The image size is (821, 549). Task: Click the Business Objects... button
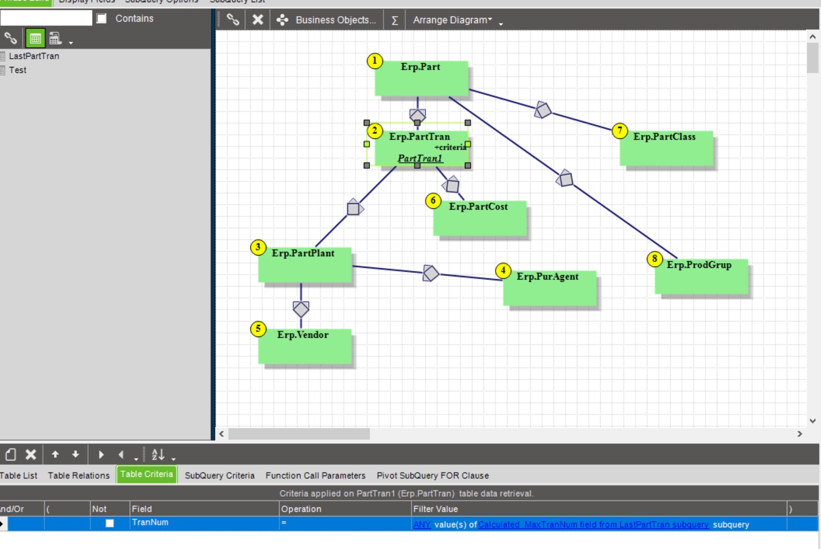coord(327,20)
